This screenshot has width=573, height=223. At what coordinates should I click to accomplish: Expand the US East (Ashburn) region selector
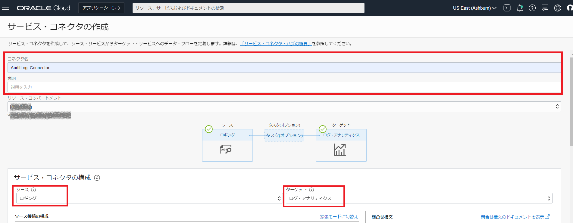pyautogui.click(x=474, y=8)
